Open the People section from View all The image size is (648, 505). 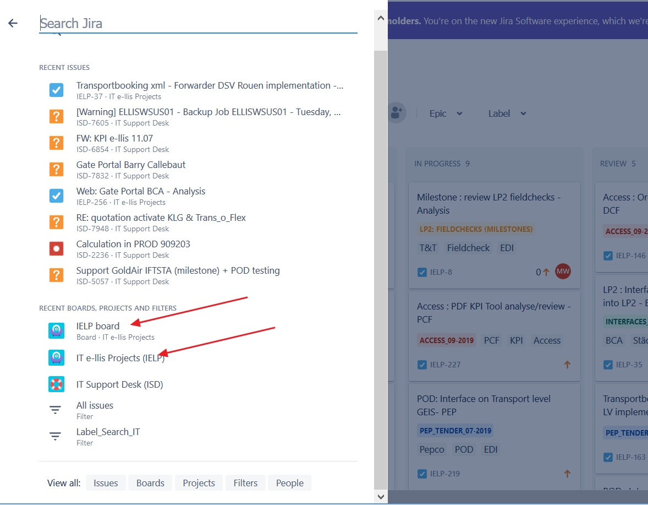289,483
